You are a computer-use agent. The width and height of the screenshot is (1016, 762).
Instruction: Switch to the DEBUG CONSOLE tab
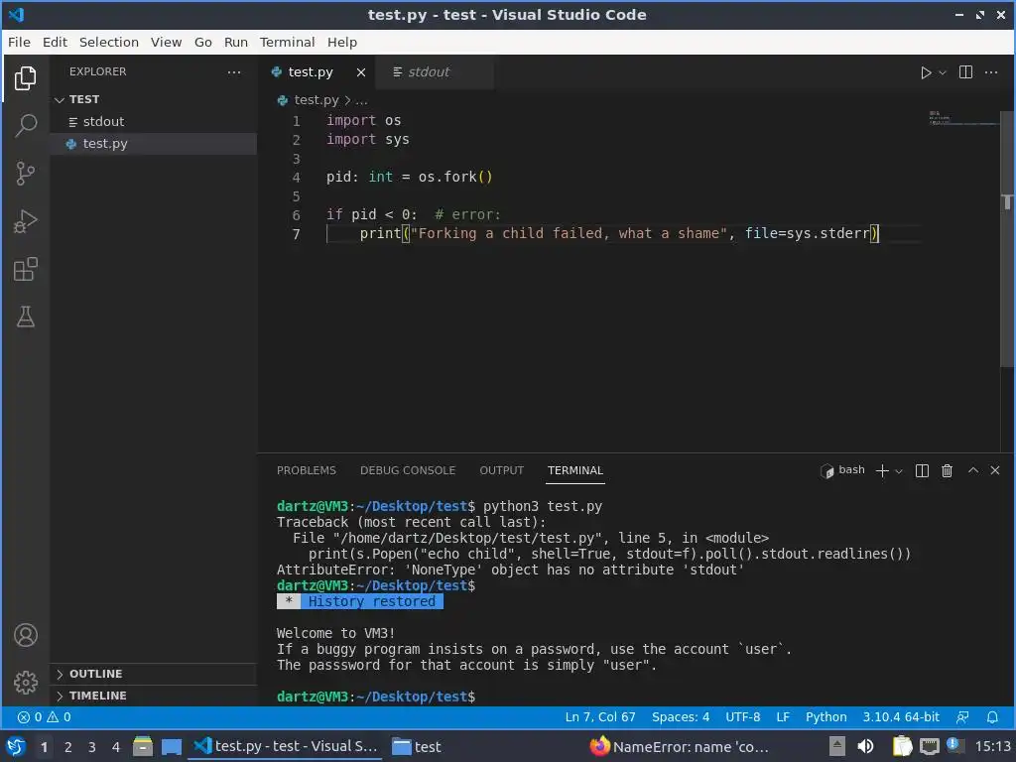408,470
